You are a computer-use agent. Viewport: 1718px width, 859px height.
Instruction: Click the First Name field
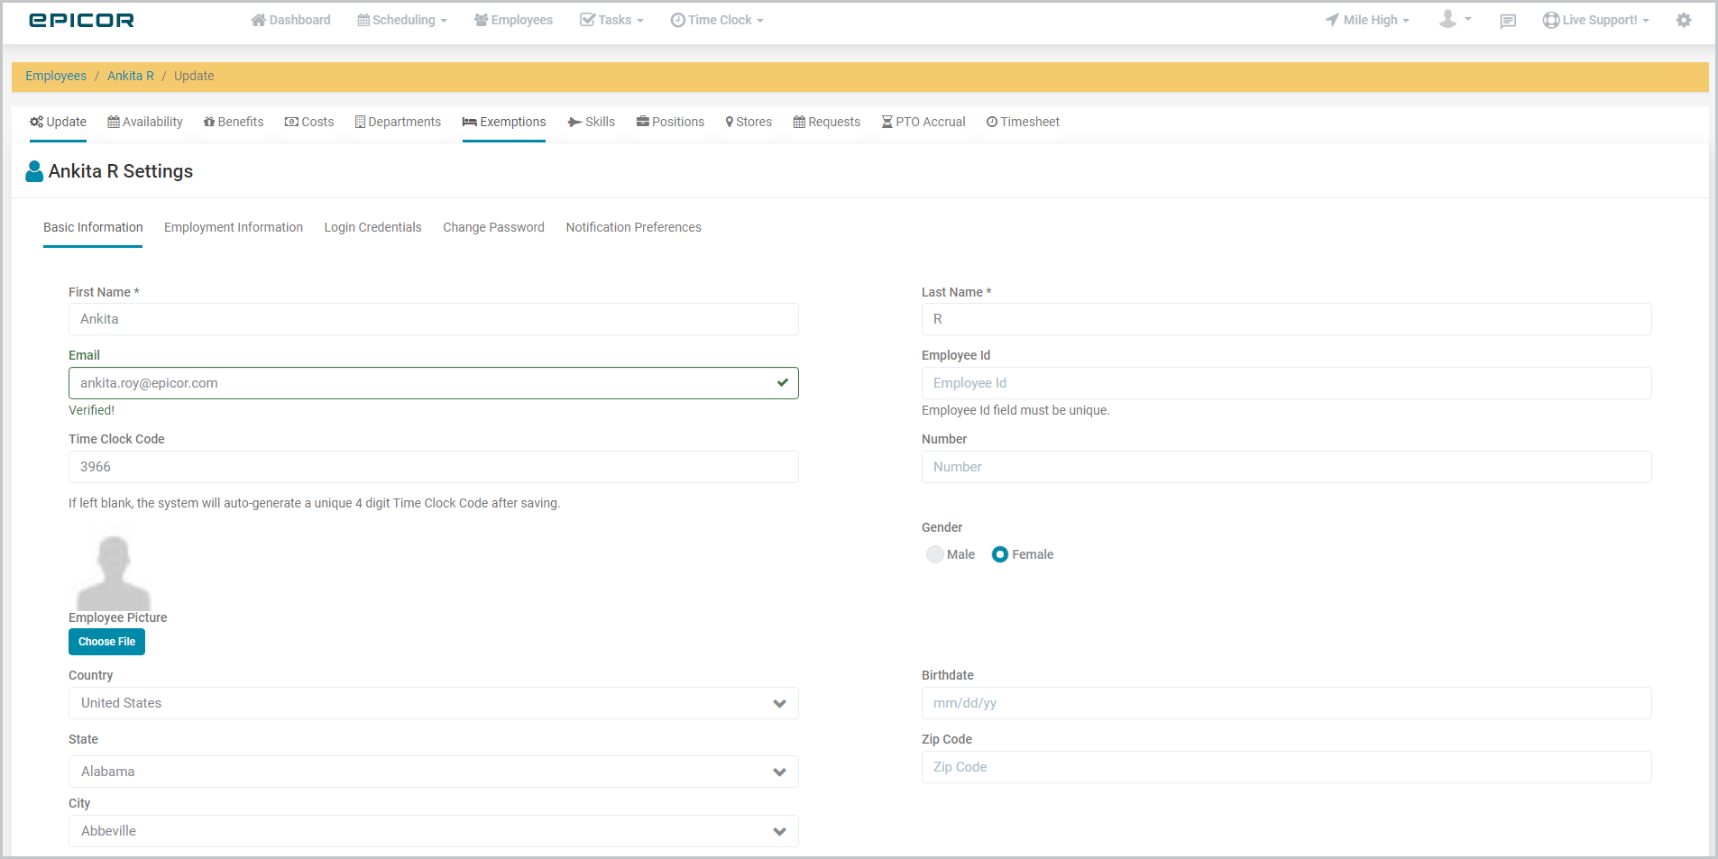coord(434,319)
